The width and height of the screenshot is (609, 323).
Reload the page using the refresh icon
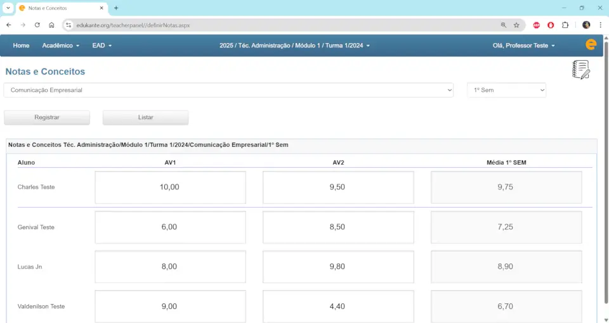[37, 25]
